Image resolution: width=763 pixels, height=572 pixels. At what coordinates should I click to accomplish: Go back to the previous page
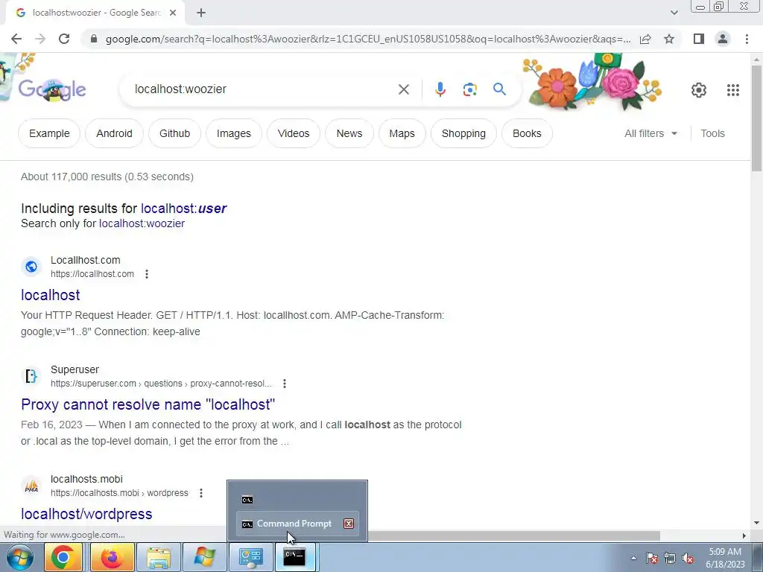click(16, 39)
